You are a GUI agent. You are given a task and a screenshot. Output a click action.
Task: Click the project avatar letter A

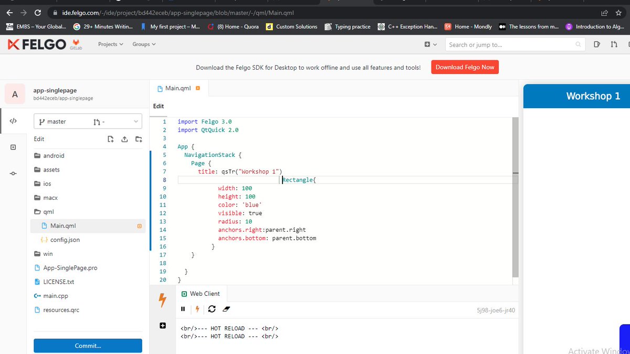coord(15,94)
